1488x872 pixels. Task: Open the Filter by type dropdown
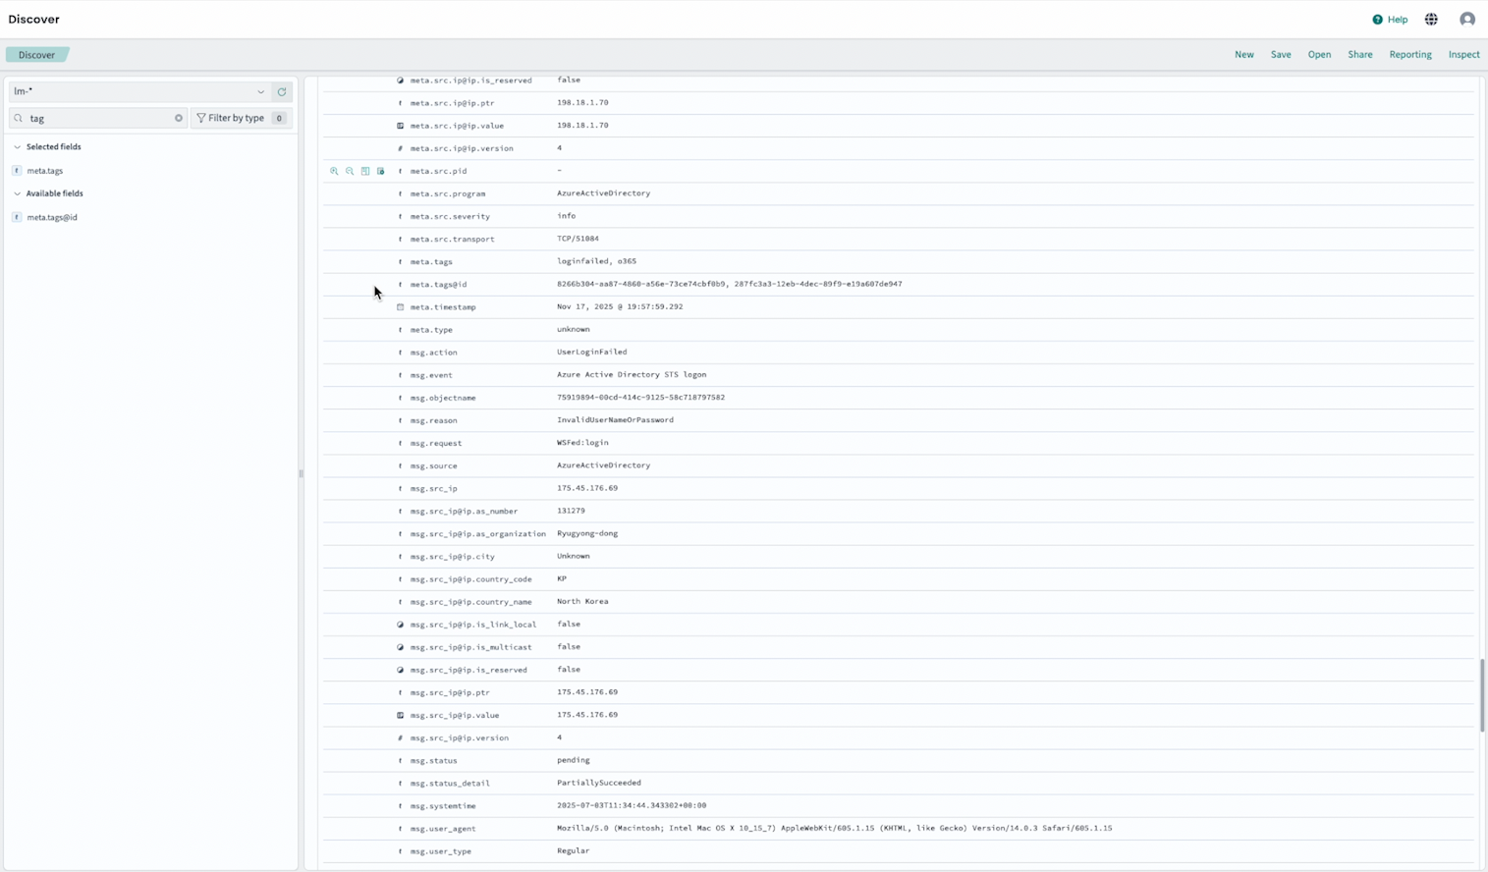pyautogui.click(x=241, y=118)
